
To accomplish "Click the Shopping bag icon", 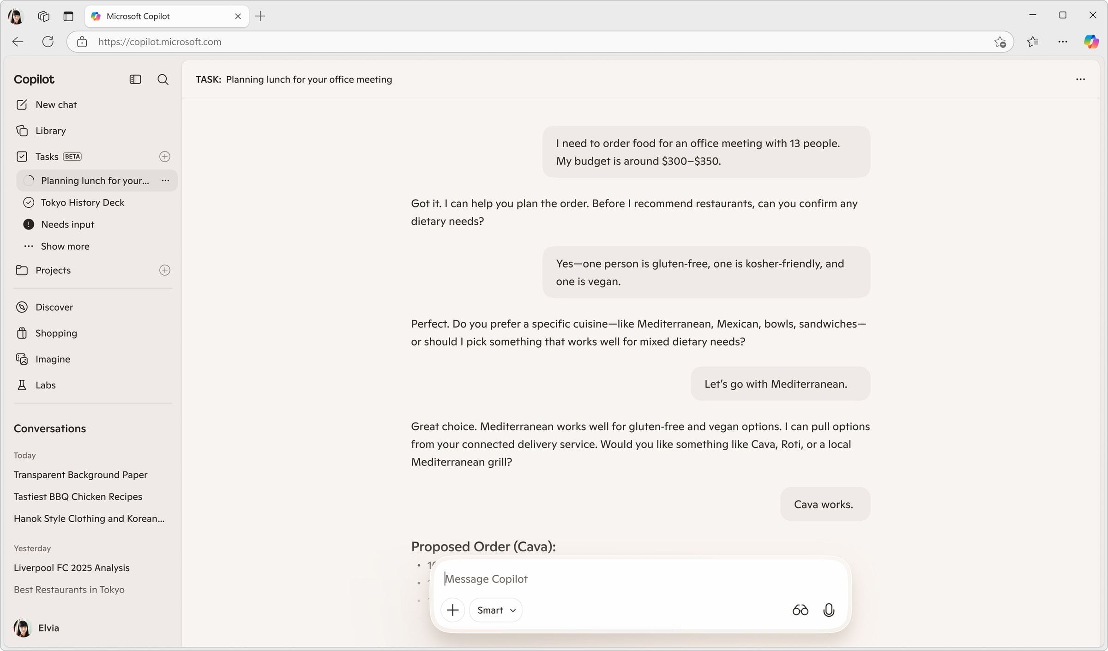I will click(x=22, y=333).
